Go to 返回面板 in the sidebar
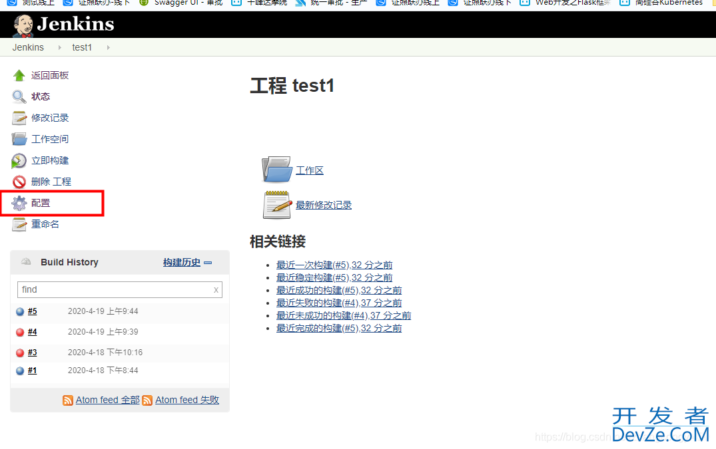The image size is (716, 449). 50,75
